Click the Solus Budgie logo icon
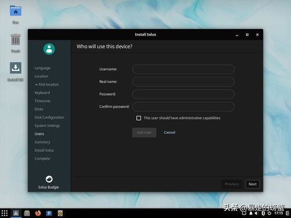 [x=49, y=179]
